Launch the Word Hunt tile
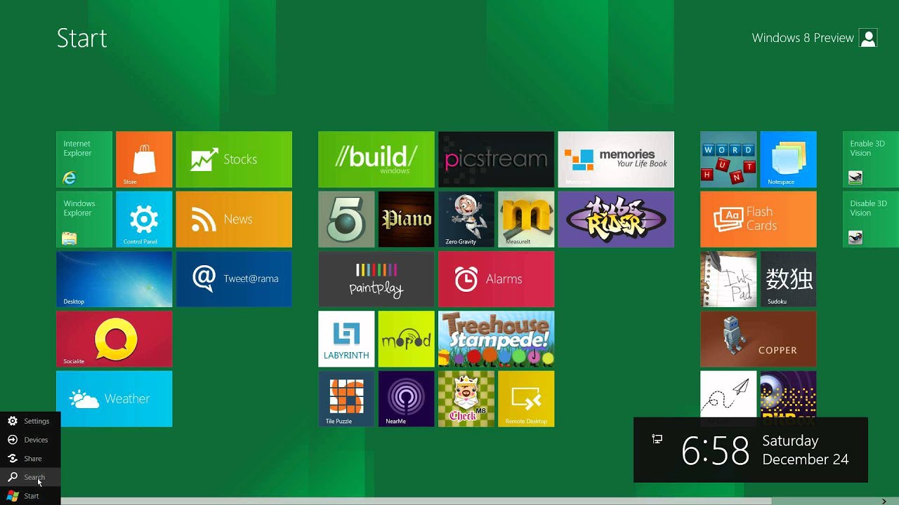The width and height of the screenshot is (899, 505). tap(728, 159)
